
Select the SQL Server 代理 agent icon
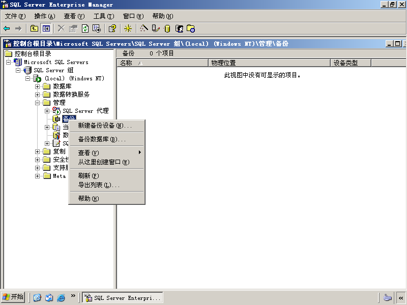pos(56,110)
